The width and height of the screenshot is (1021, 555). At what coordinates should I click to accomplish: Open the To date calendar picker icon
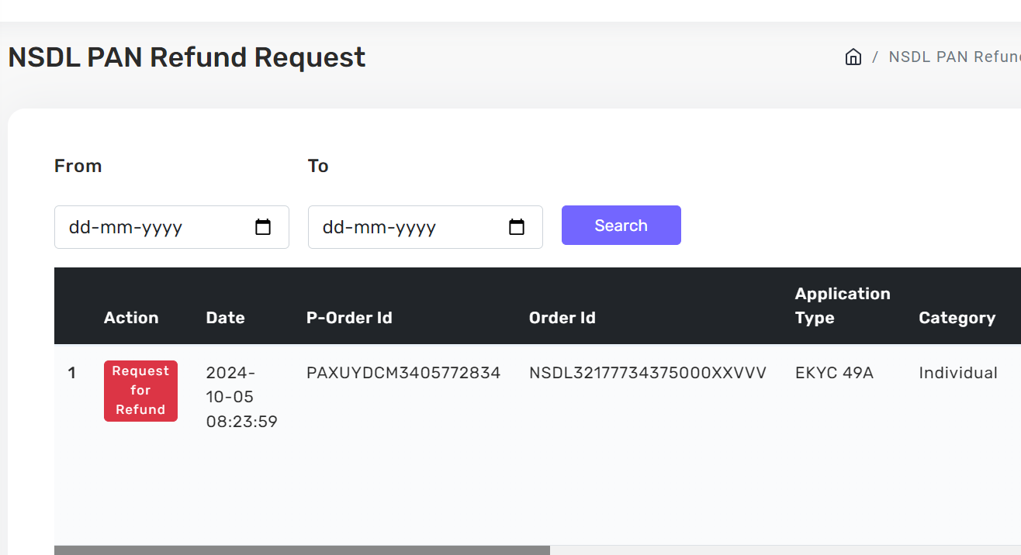pos(517,227)
